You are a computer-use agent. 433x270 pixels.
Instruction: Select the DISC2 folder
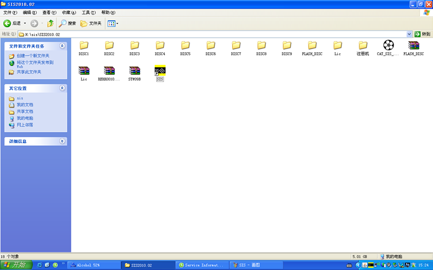click(109, 48)
